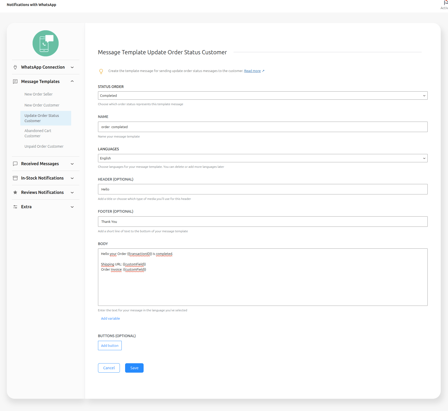Screen dimensions: 448x411
Task: Expand the Reviews Notifications chevron
Action: [x=72, y=193]
